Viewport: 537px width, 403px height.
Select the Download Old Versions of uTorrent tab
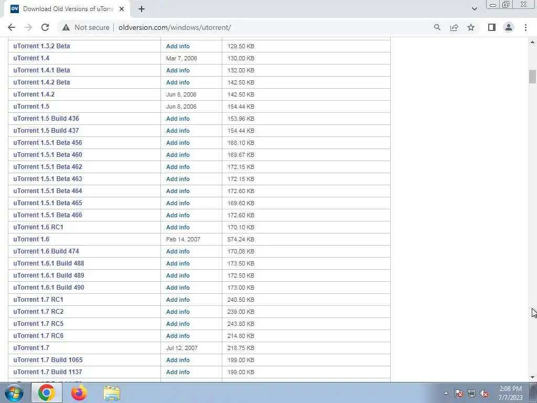tap(68, 9)
